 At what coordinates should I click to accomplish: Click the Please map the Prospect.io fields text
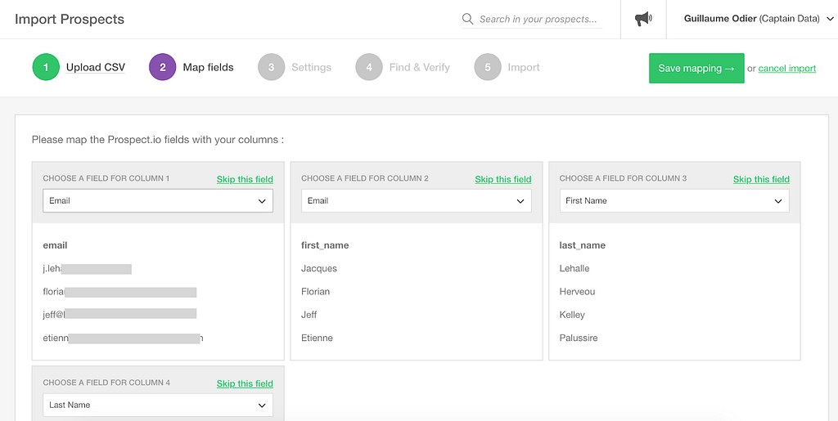158,140
